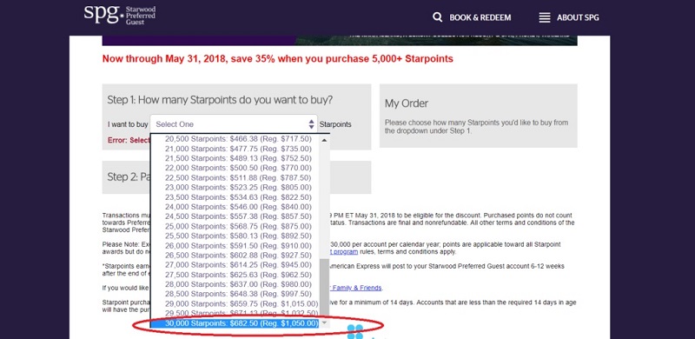The height and width of the screenshot is (339, 695).
Task: Click the dropdown list scroll-down arrow
Action: tap(324, 322)
